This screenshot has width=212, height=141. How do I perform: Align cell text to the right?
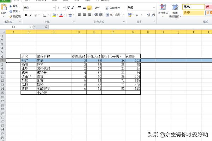coord(89,14)
